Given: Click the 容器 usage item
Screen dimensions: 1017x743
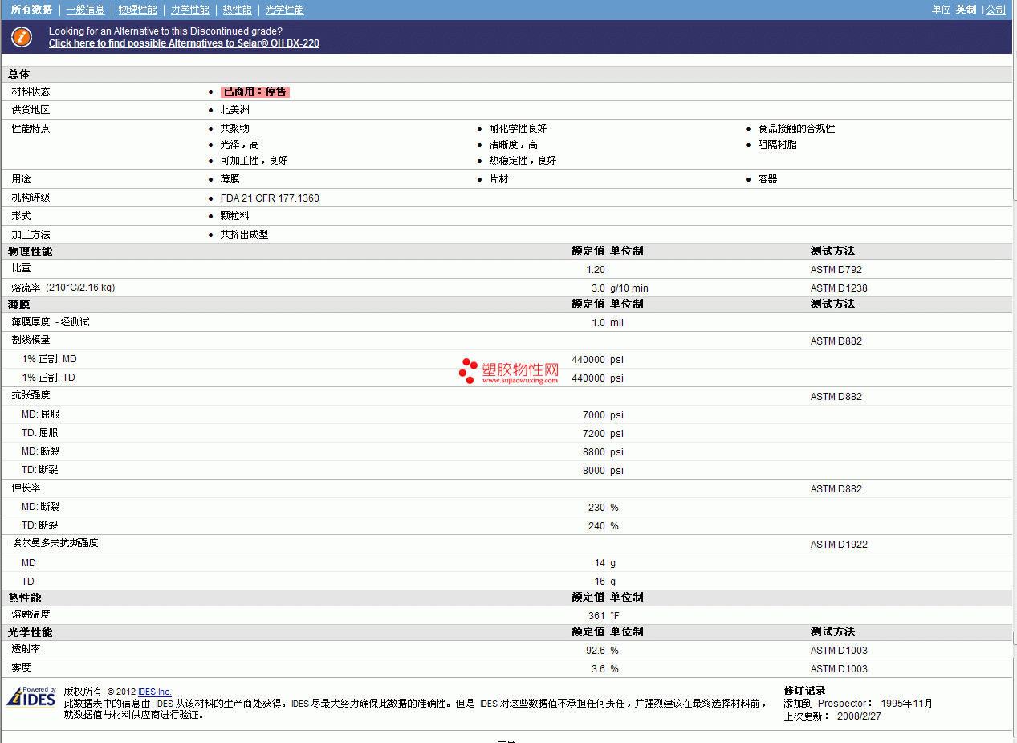Looking at the screenshot, I should pos(768,179).
